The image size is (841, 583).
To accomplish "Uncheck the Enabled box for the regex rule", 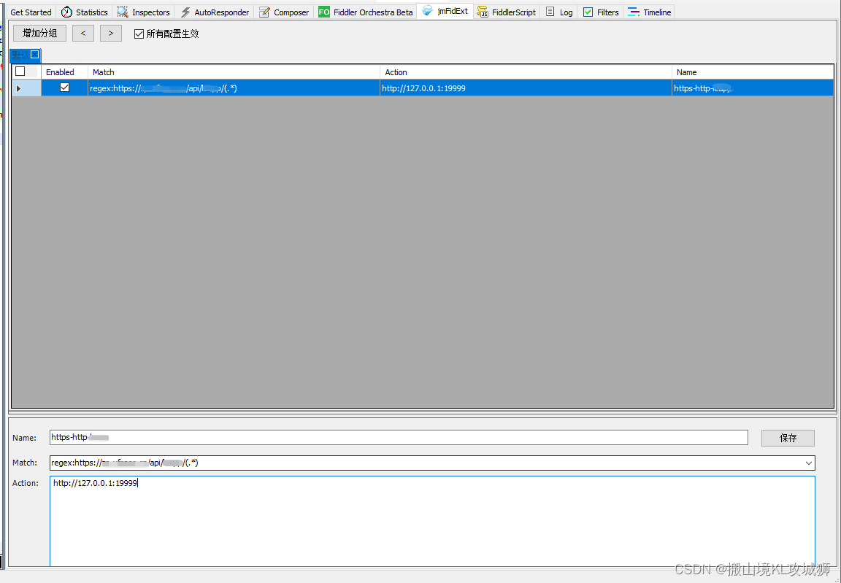I will 64,88.
